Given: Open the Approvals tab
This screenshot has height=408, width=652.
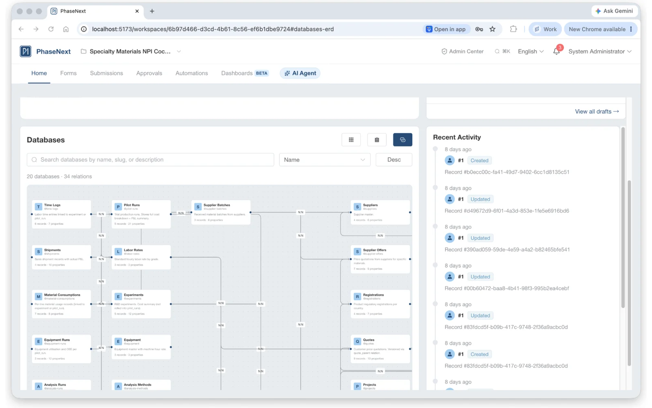Looking at the screenshot, I should (x=149, y=73).
